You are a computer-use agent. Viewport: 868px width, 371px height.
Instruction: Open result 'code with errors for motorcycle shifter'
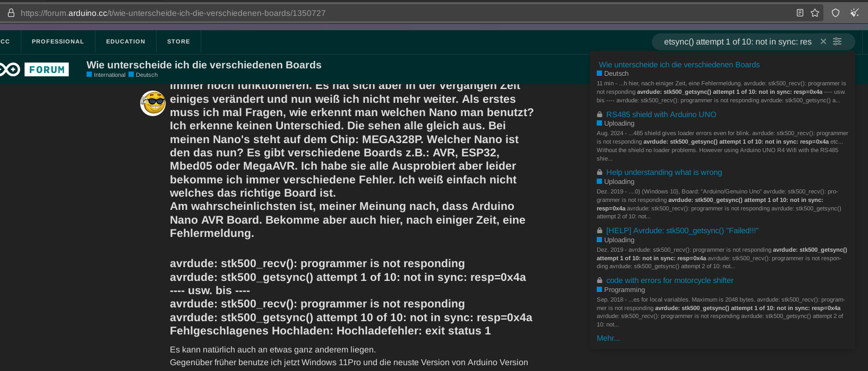point(670,280)
